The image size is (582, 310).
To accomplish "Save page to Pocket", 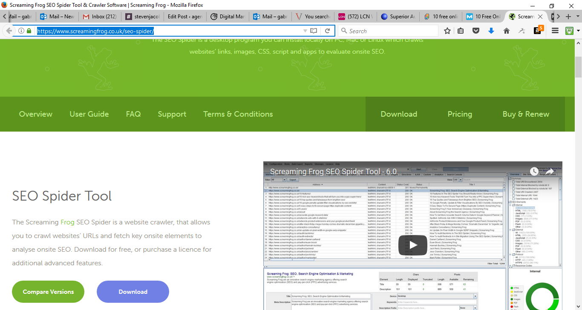I will (x=476, y=31).
